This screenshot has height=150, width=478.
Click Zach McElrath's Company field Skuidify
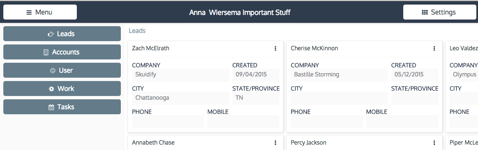tap(181, 75)
